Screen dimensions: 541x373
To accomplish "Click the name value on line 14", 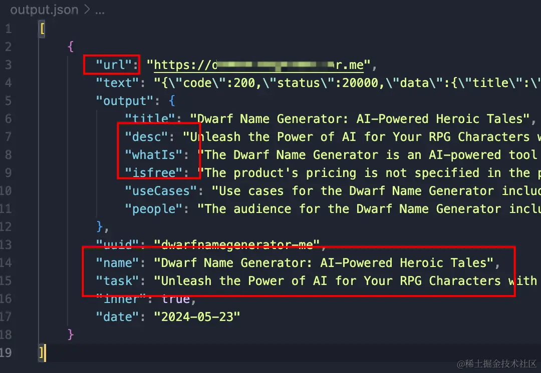I will [x=324, y=263].
